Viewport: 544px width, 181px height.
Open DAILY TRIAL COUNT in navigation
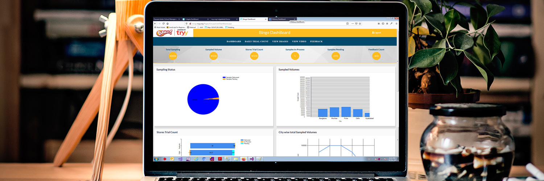[x=257, y=42]
